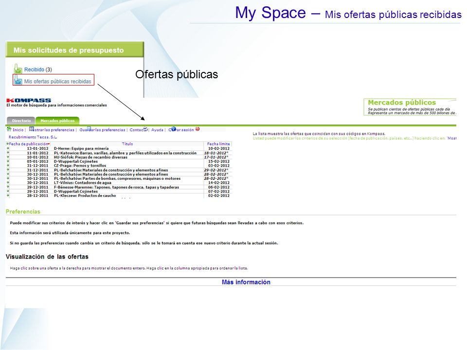467x350 pixels.
Task: Click the red Cerrar sesión power icon
Action: [x=198, y=129]
